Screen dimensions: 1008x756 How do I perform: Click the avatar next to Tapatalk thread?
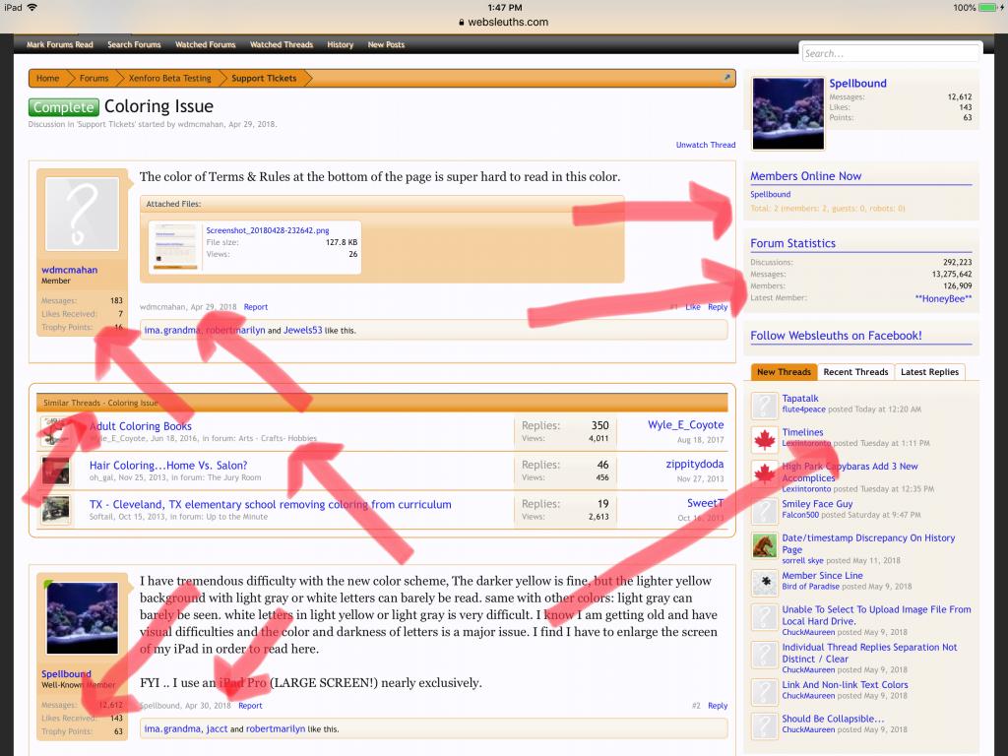[765, 404]
